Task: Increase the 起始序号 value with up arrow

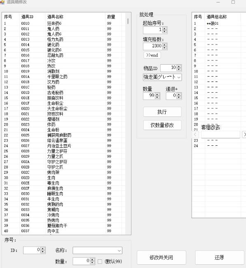Action: [x=164, y=28]
